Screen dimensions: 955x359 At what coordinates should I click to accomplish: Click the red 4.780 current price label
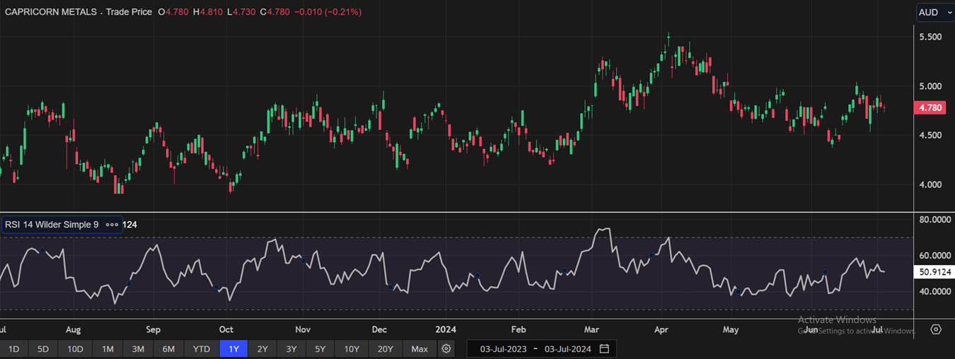928,107
